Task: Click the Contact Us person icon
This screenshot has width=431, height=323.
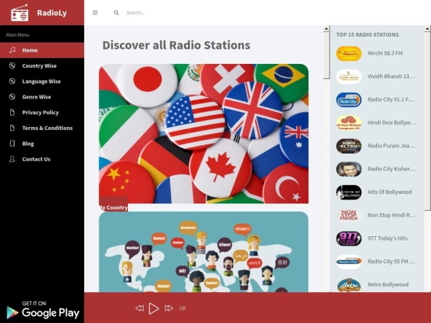Action: [12, 159]
